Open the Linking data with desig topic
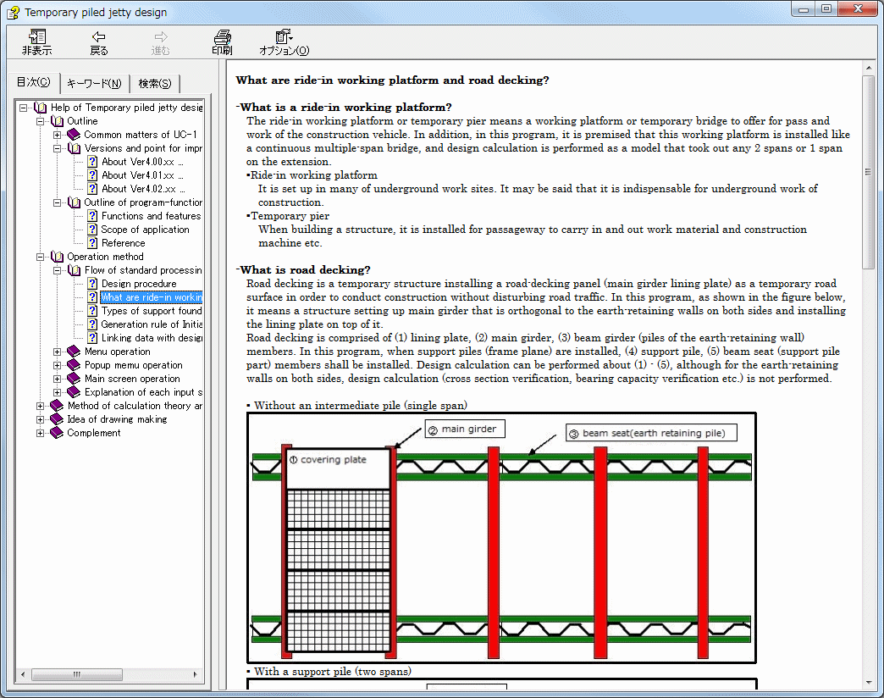 (151, 338)
